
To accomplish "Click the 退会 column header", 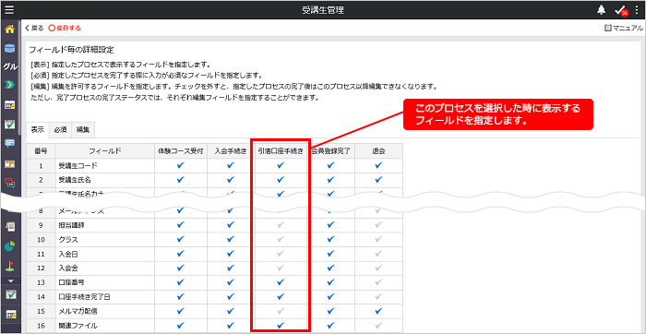I will (x=378, y=151).
